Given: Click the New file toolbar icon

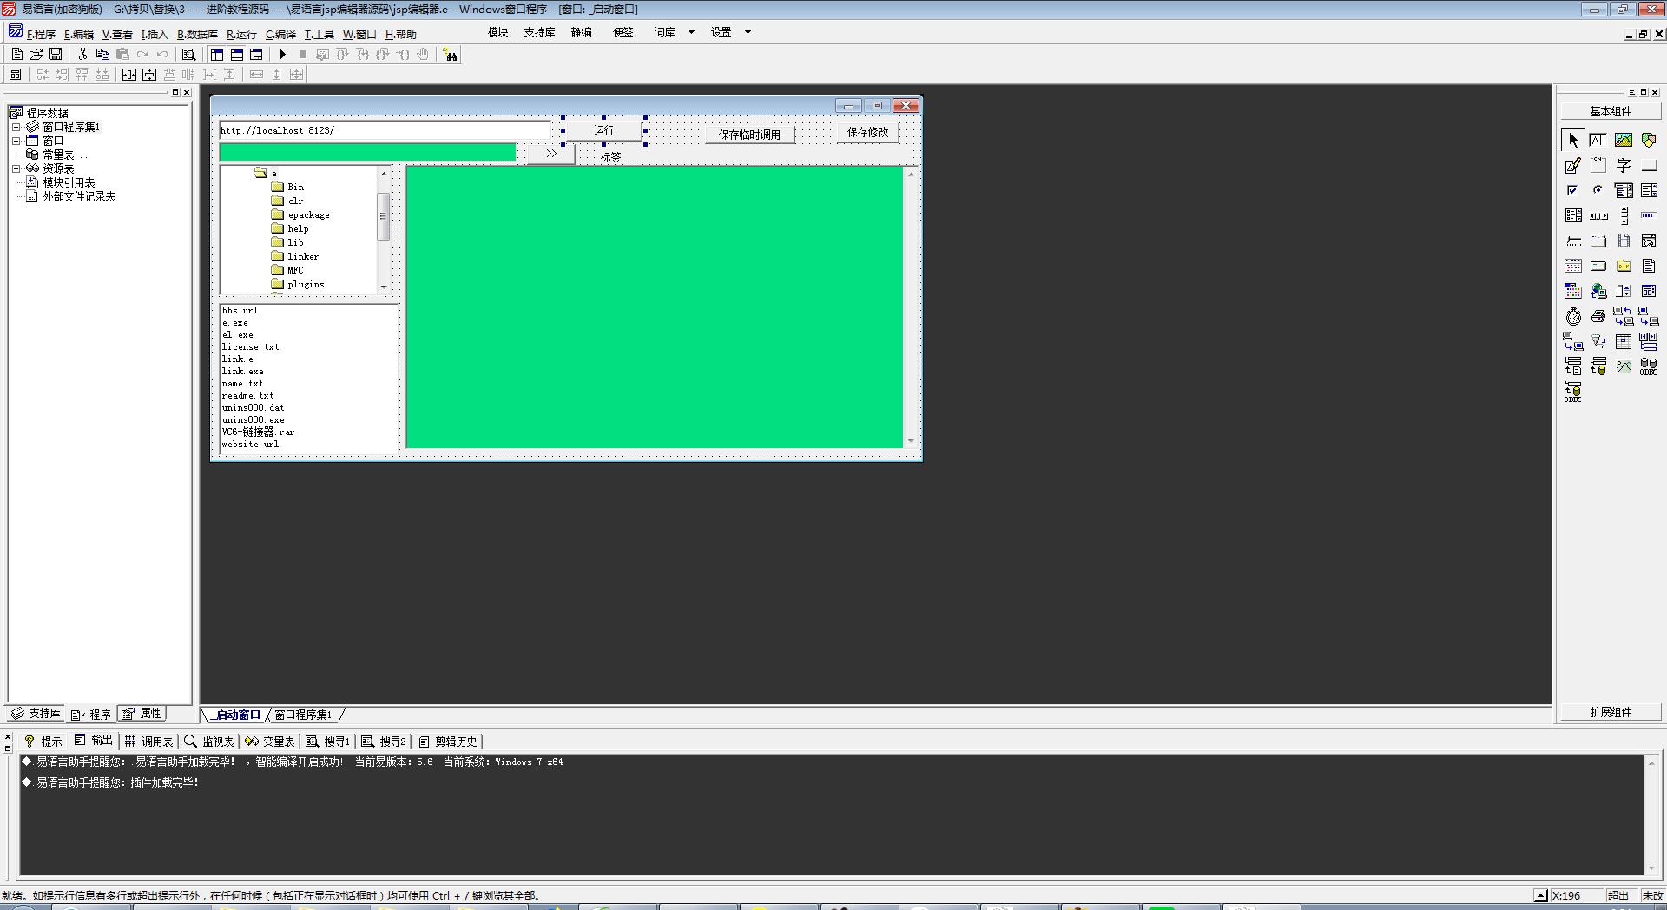Looking at the screenshot, I should 17,54.
